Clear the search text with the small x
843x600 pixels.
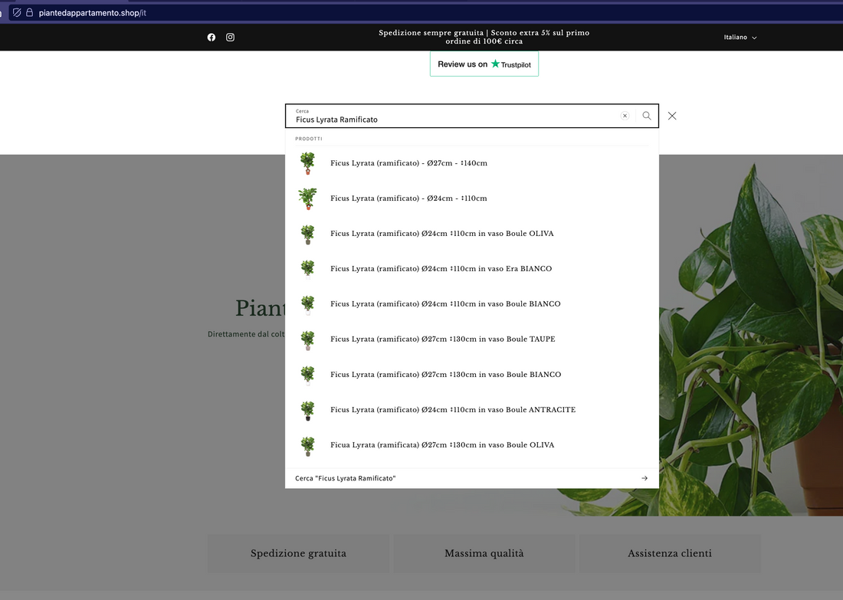coord(625,116)
